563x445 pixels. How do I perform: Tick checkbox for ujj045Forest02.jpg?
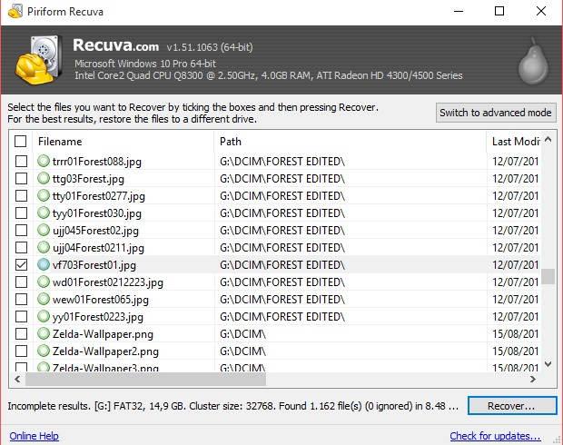click(21, 231)
